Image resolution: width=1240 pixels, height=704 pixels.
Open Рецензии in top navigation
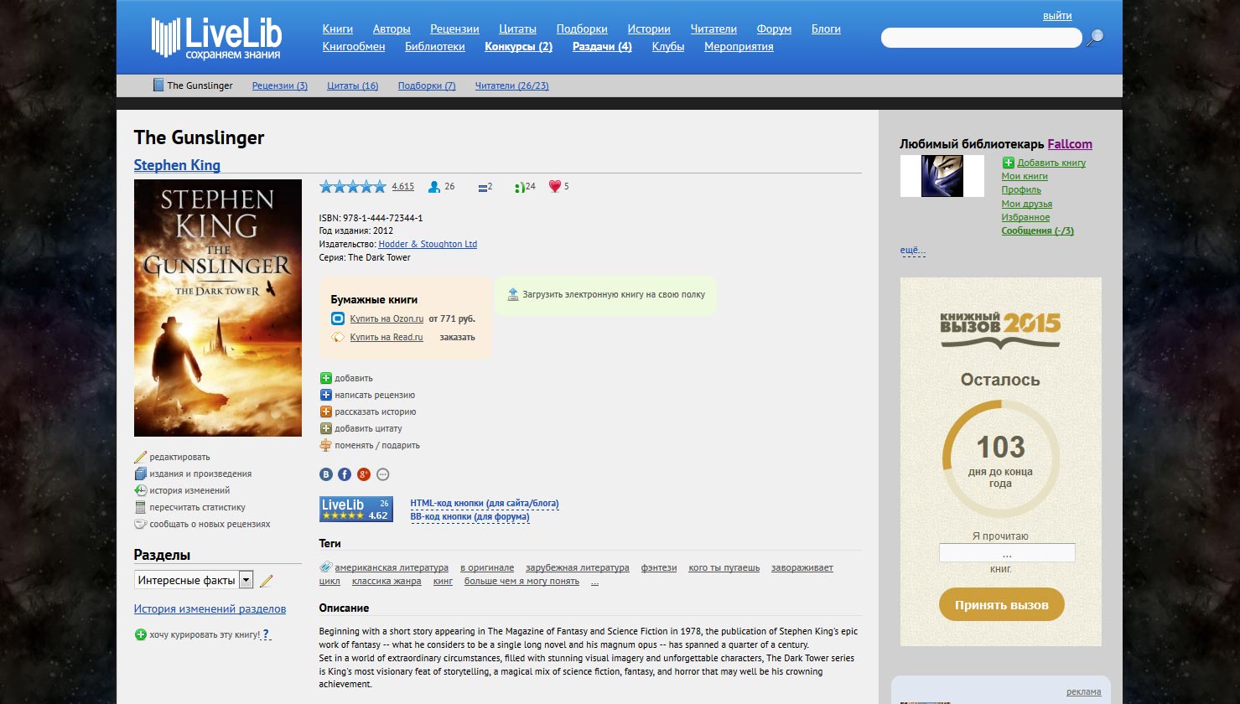(x=454, y=28)
